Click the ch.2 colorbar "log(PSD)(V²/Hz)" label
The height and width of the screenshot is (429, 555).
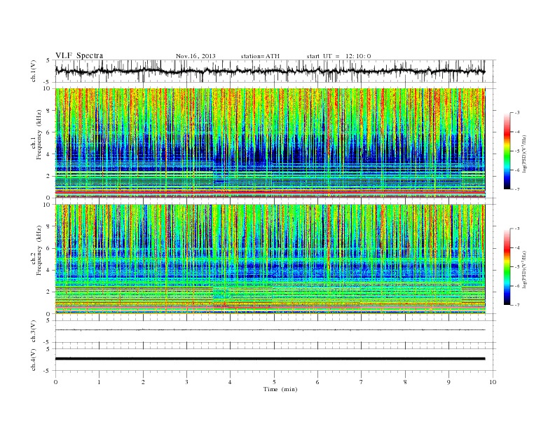tap(524, 269)
